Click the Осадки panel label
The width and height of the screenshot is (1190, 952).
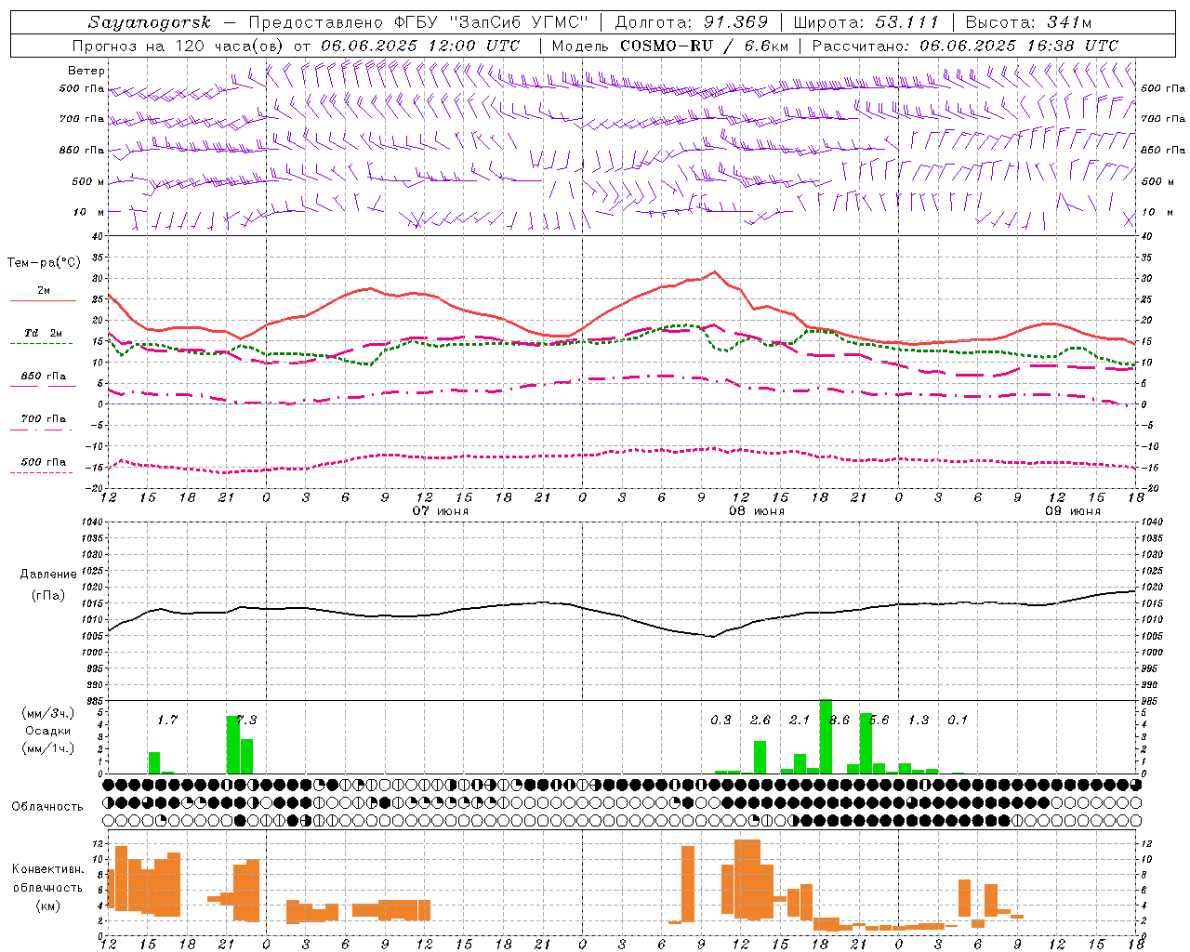click(48, 731)
